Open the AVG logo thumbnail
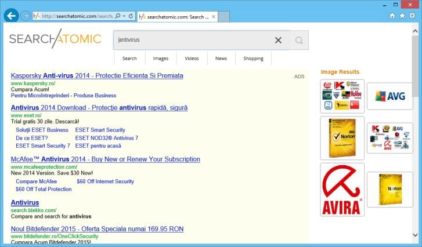The height and width of the screenshot is (247, 422). pos(389,96)
